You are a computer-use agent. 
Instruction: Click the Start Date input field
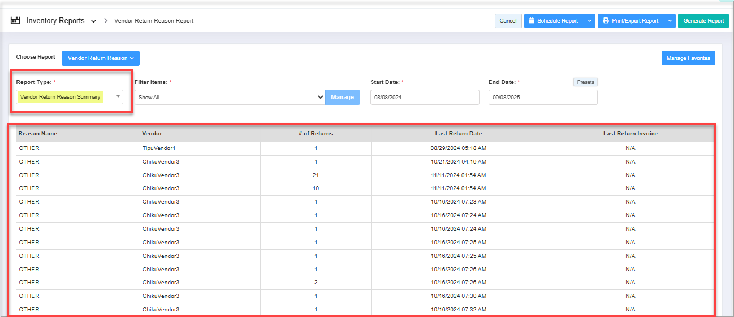(x=424, y=97)
